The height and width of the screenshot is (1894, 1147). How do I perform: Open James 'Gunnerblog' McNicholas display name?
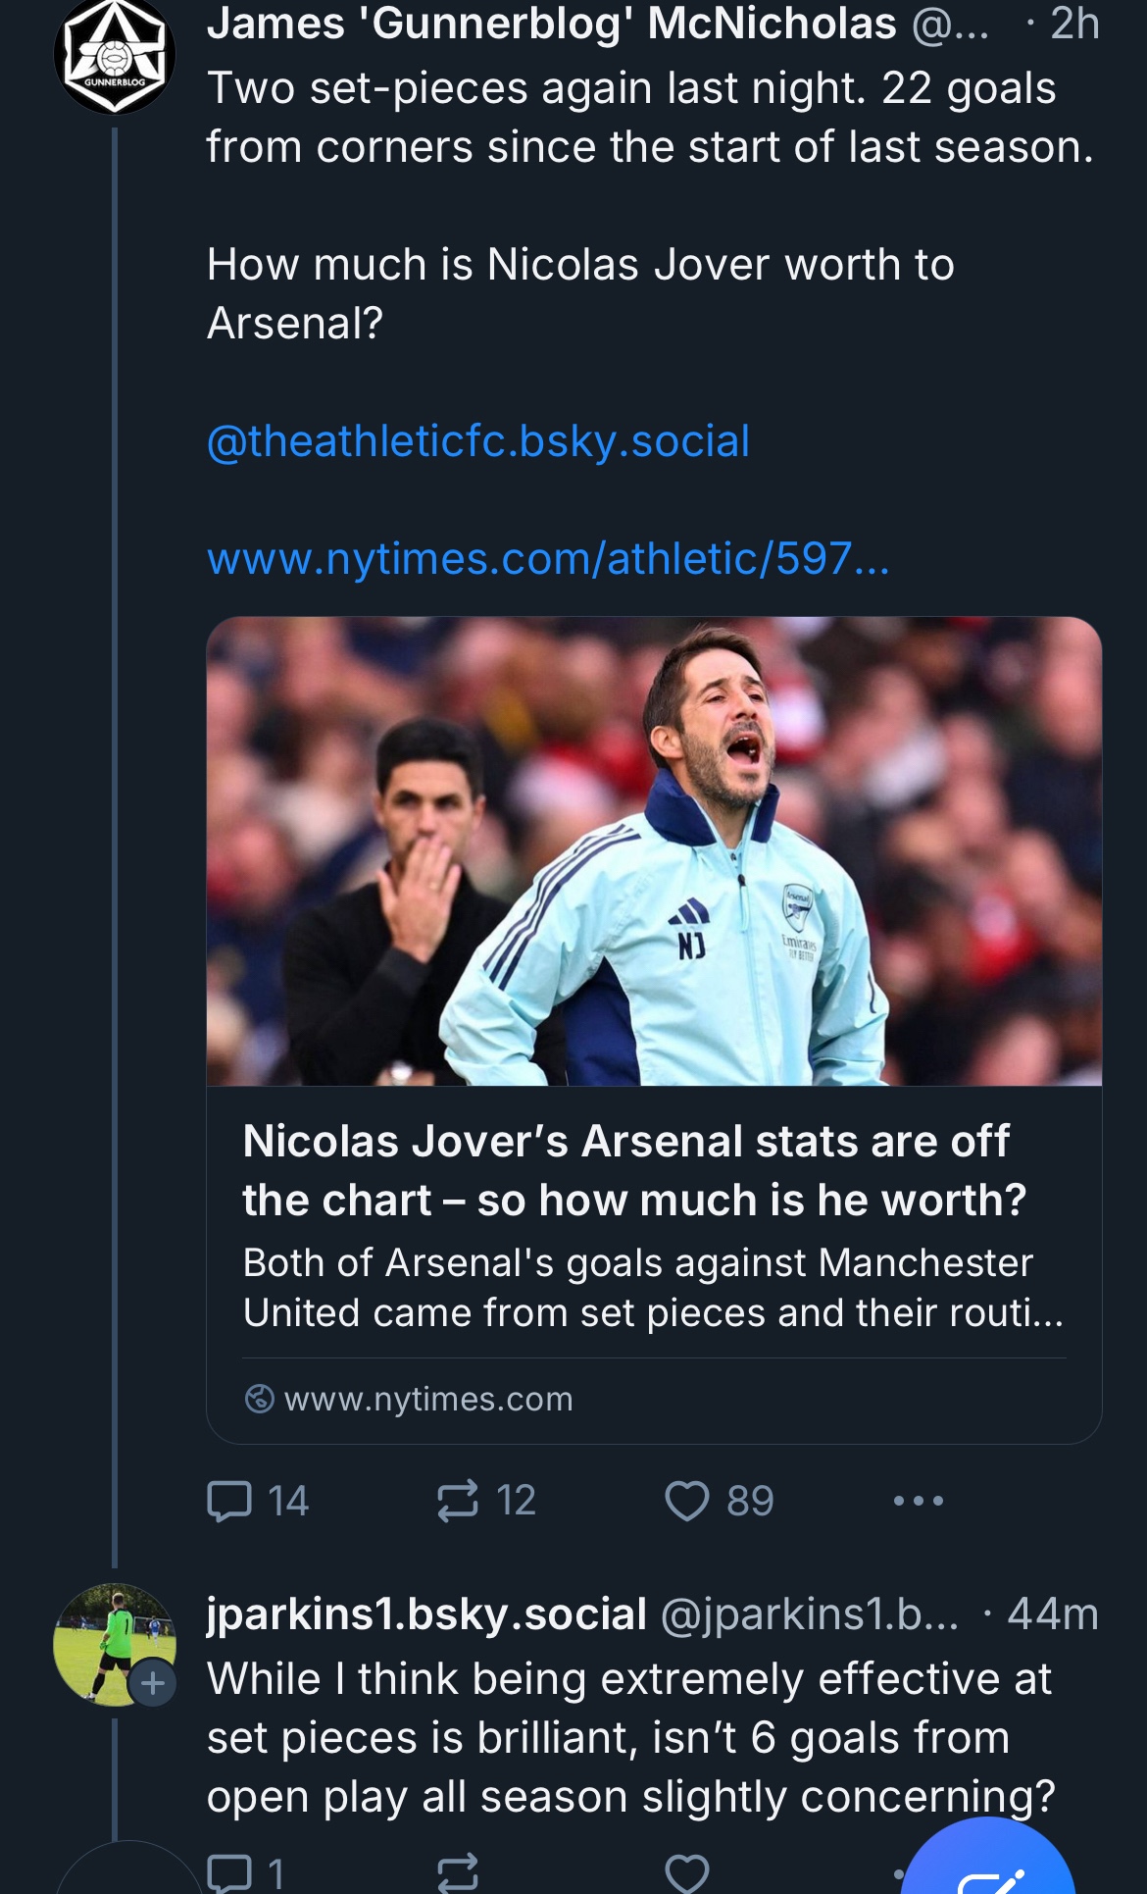pos(551,24)
